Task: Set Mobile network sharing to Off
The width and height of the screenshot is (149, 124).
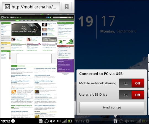Action: (138, 83)
